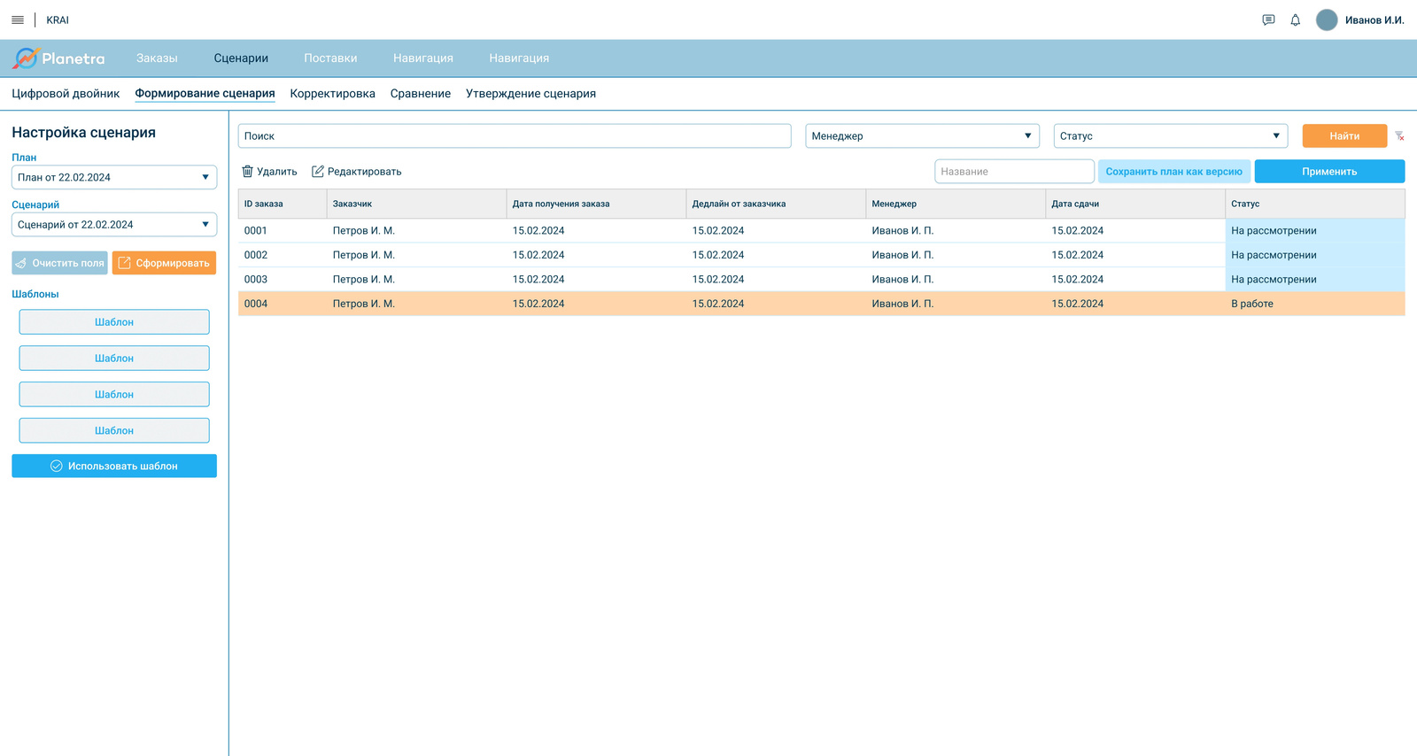Viewport: 1417px width, 756px height.
Task: Expand the Менеджер filter dropdown
Action: [x=922, y=135]
